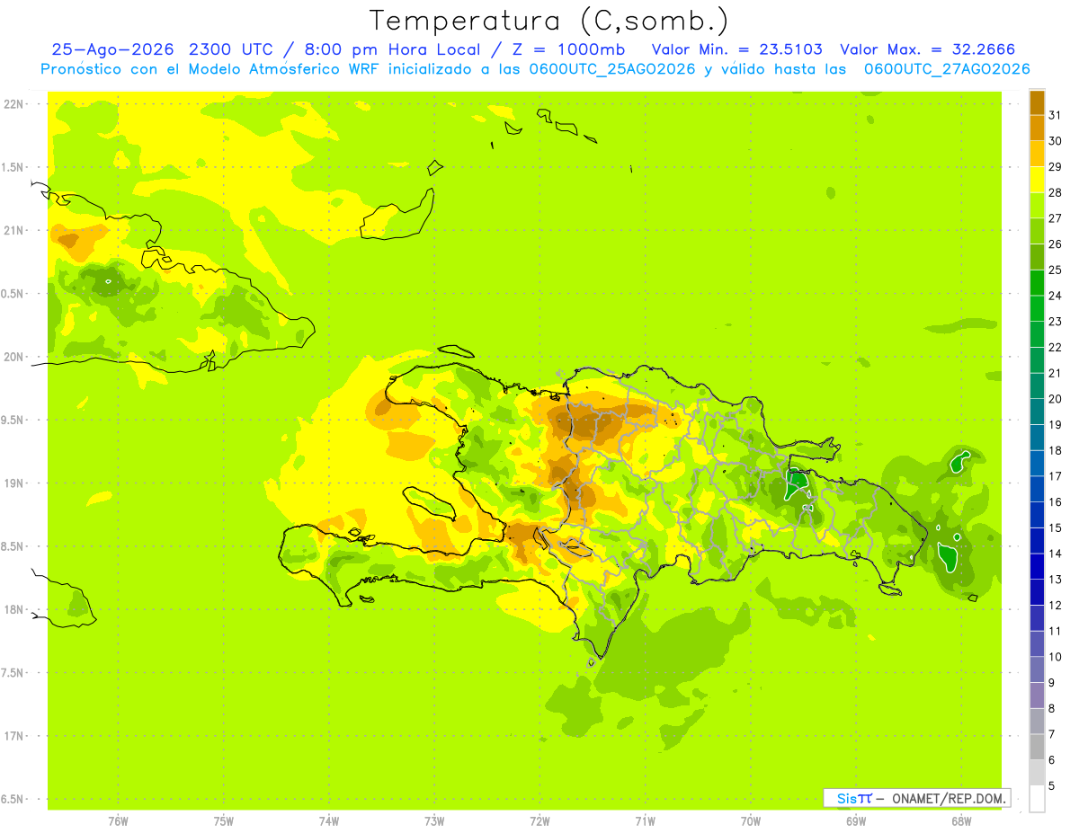This screenshot has width=1079, height=833.
Task: Click the "72W" longitude label
Action: (x=539, y=820)
